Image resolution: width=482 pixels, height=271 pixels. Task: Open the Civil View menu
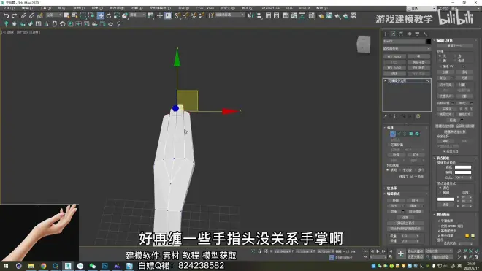205,8
